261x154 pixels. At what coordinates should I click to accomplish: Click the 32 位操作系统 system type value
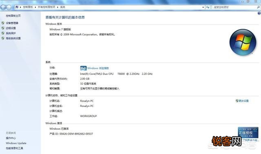pyautogui.click(x=88, y=84)
